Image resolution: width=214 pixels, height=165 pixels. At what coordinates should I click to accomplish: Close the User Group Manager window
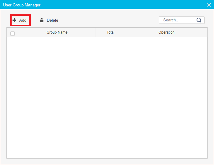209,5
